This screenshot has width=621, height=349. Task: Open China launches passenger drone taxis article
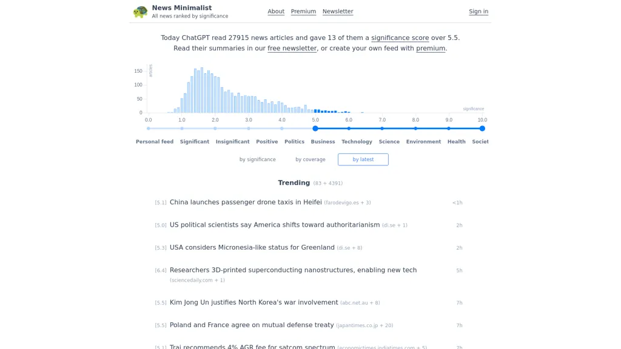[246, 202]
